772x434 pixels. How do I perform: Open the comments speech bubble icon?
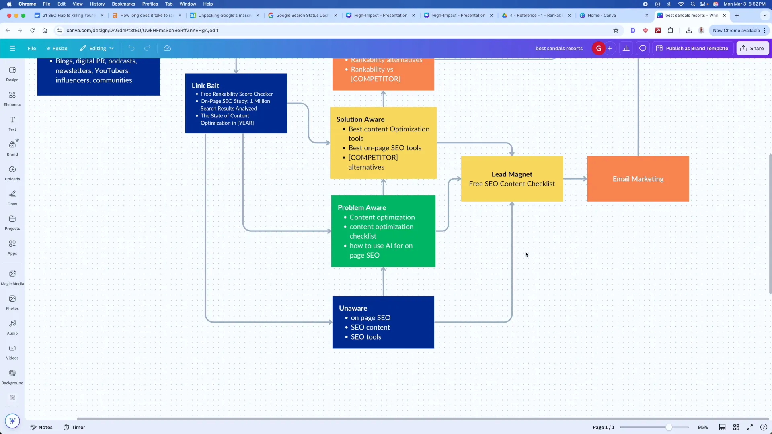[x=643, y=48]
